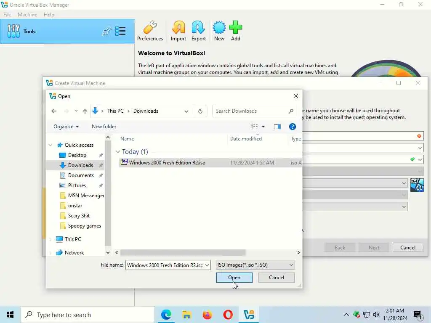Open Spoopy games folder in sidebar
431x323 pixels.
coord(84,226)
